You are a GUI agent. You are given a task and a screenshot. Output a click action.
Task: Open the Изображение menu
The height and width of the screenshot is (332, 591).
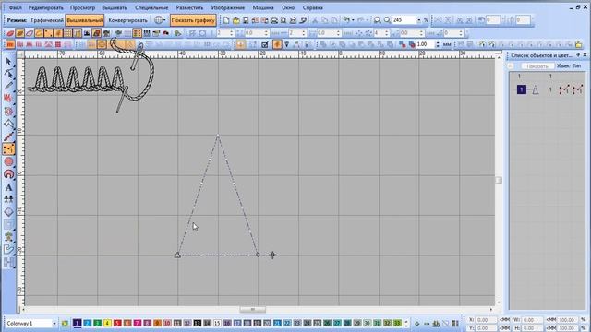228,7
